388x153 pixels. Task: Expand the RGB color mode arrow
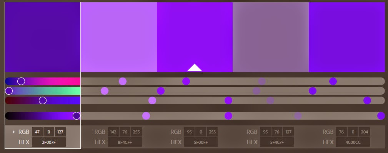pos(13,132)
